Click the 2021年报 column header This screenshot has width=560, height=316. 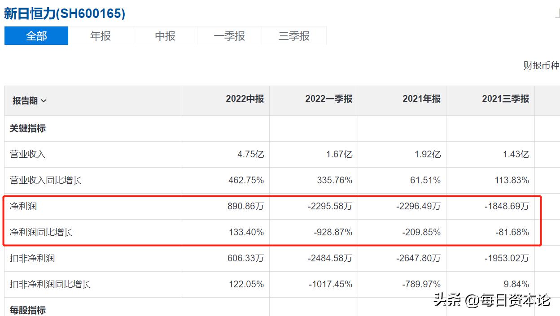tap(421, 100)
